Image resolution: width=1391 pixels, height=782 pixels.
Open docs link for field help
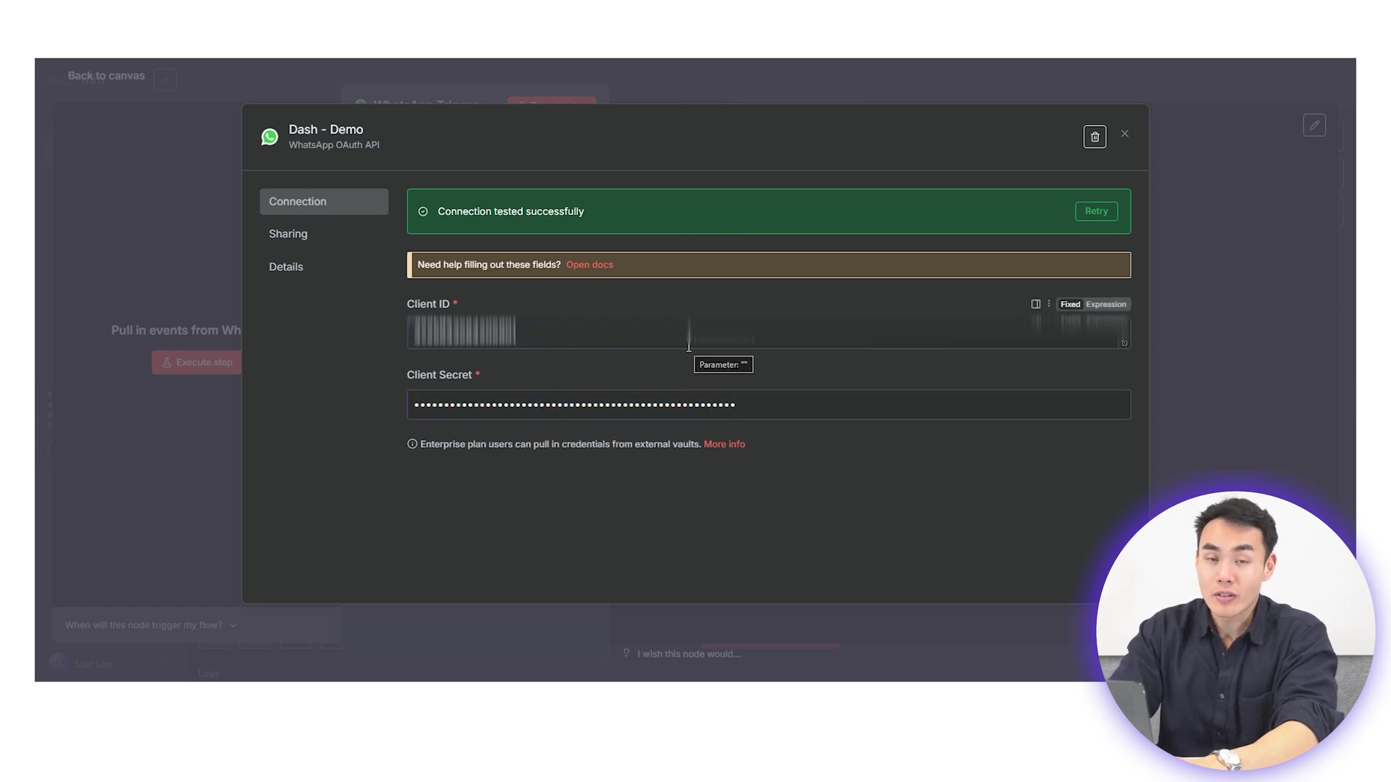589,265
